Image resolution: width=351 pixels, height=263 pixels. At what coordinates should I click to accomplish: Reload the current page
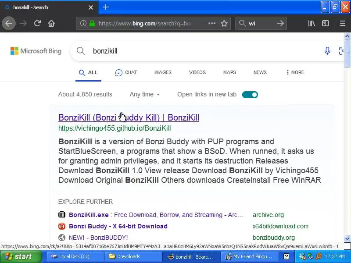coord(37,23)
